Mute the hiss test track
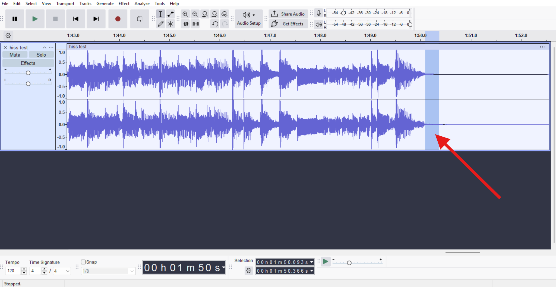 pyautogui.click(x=14, y=54)
